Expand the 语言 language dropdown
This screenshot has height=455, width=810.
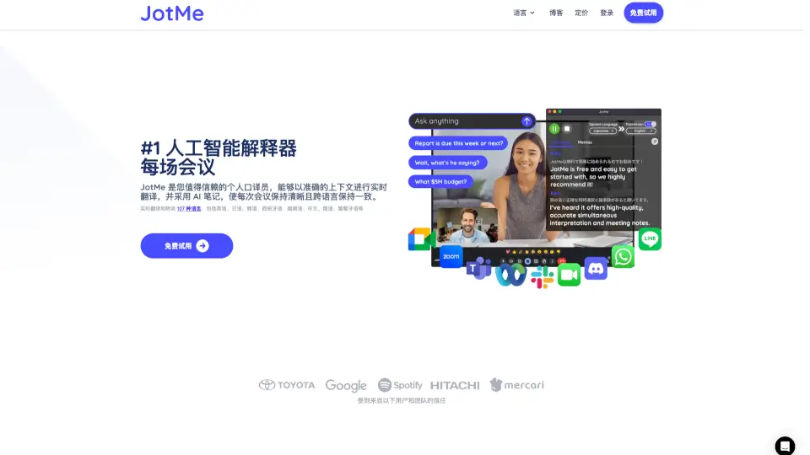524,13
